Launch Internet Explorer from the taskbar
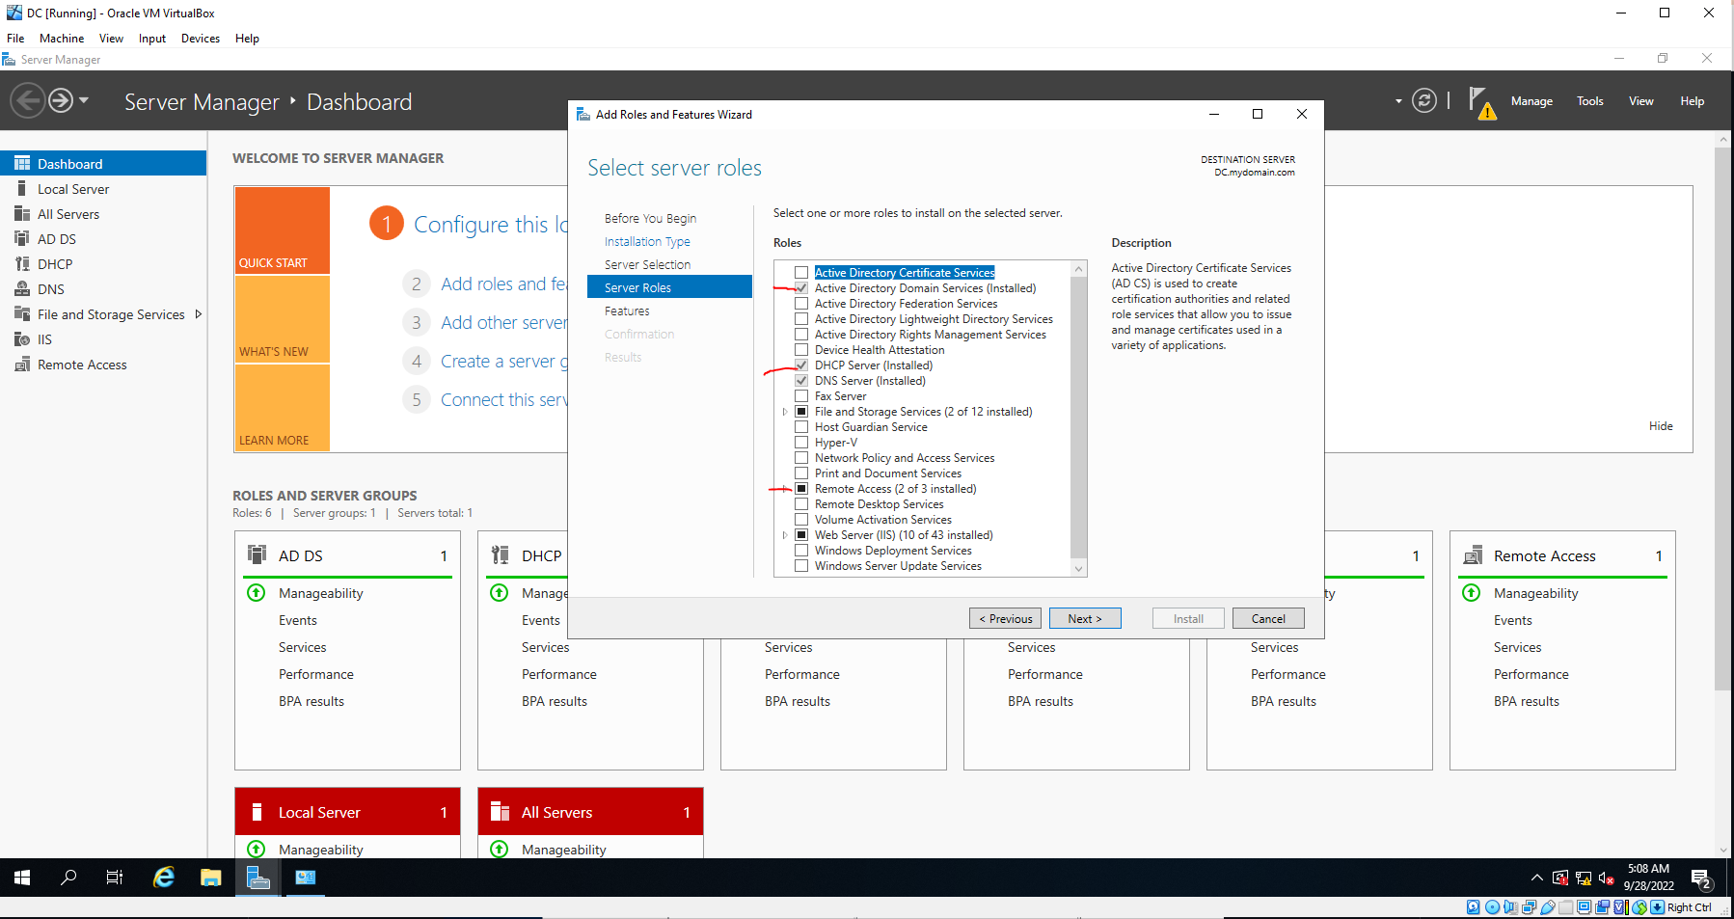This screenshot has width=1734, height=919. tap(164, 878)
